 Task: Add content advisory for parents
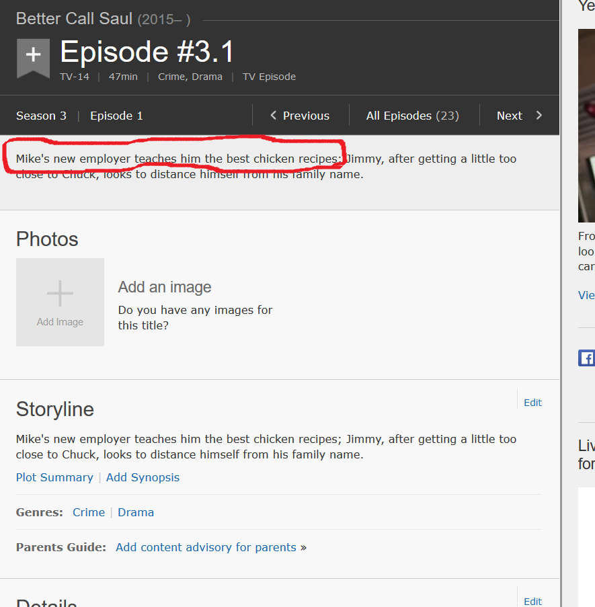click(x=206, y=547)
